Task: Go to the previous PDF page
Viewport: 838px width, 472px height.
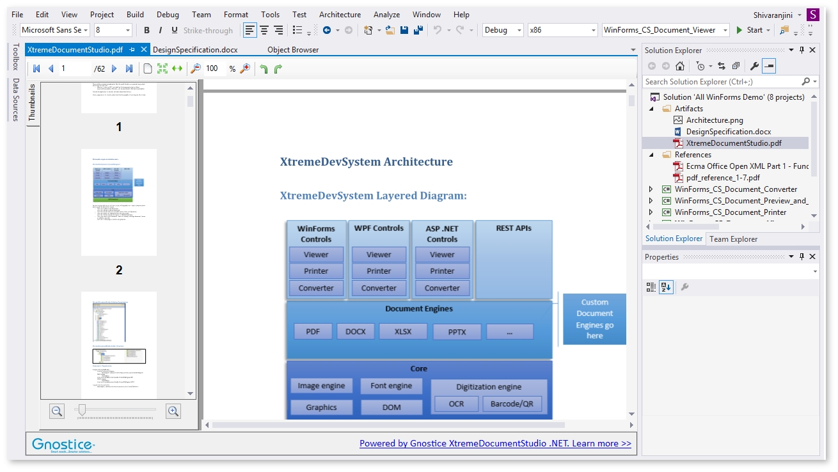Action: click(x=51, y=68)
